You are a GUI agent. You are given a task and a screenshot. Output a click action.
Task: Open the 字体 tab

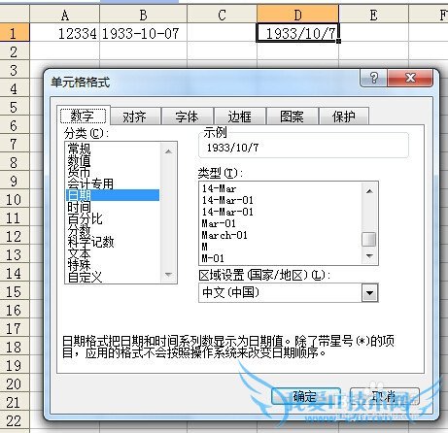tap(188, 117)
